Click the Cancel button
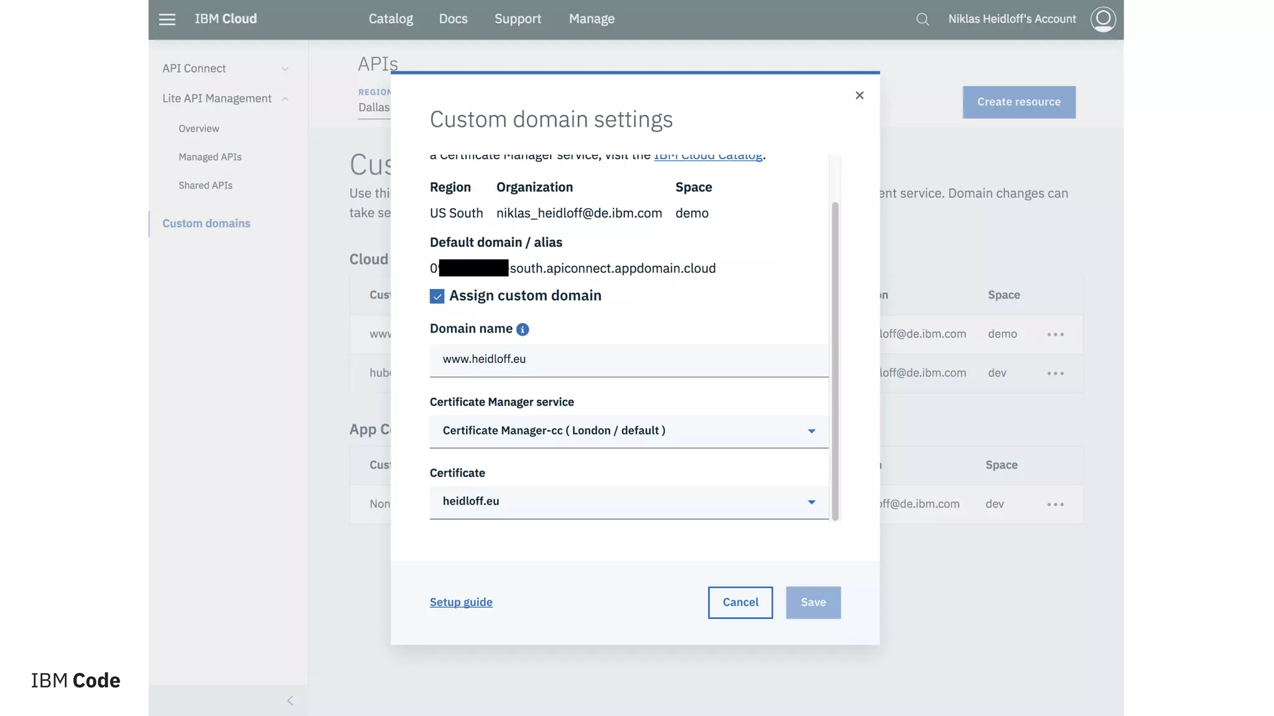Screen dimensions: 1274x716 pos(740,602)
